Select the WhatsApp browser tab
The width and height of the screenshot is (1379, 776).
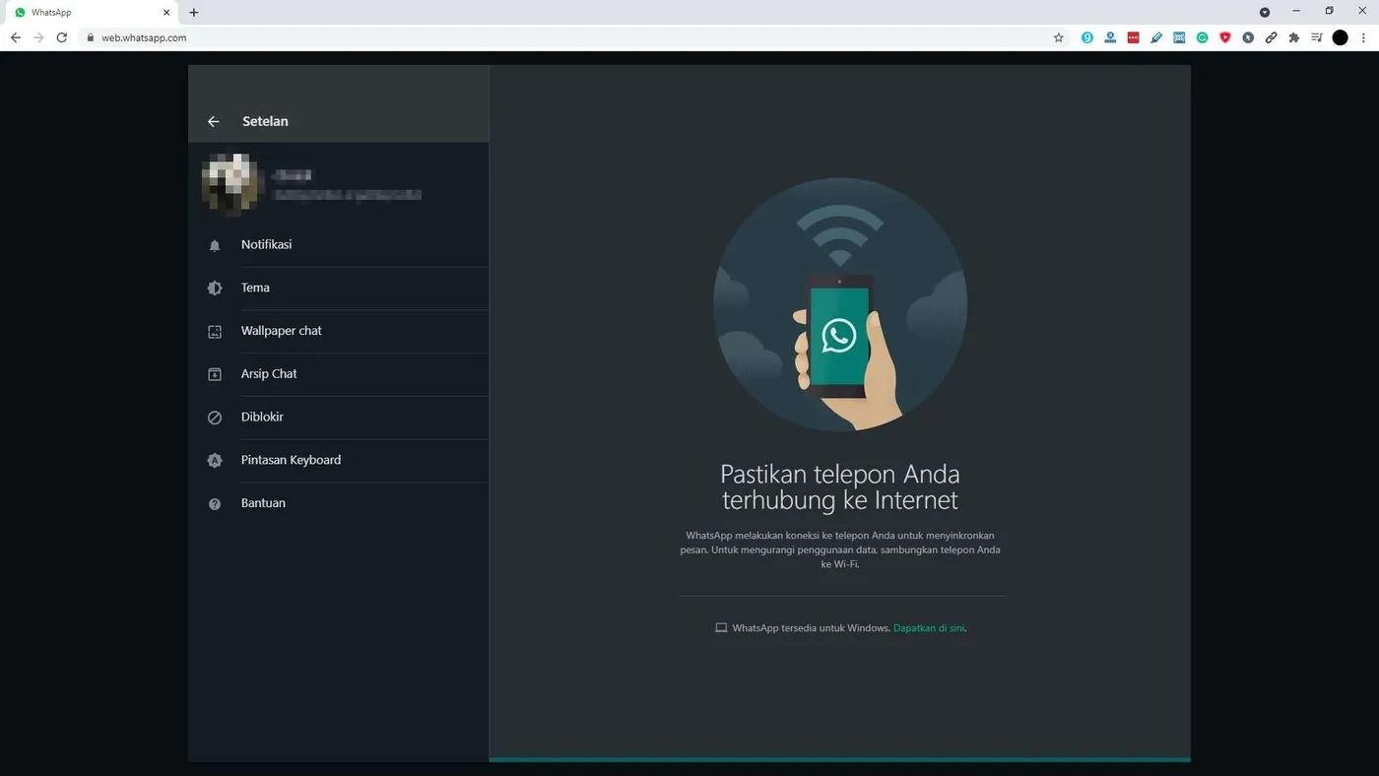(x=92, y=13)
